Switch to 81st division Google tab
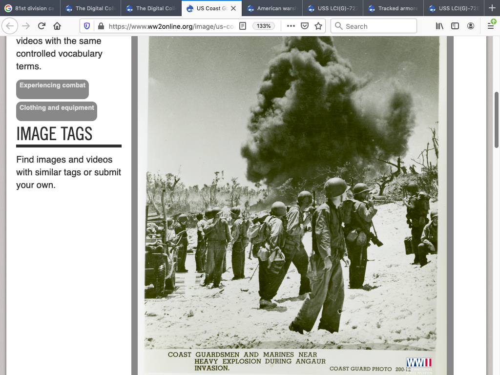Screen dimensions: 500x375 30,8
